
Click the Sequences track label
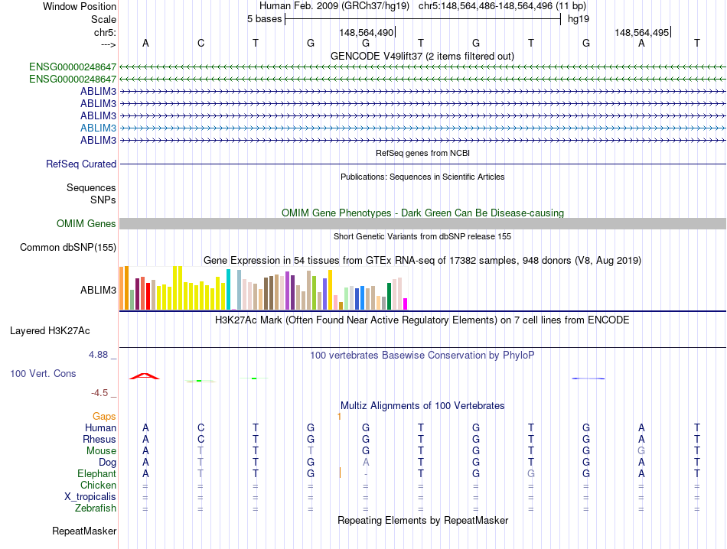click(x=91, y=187)
